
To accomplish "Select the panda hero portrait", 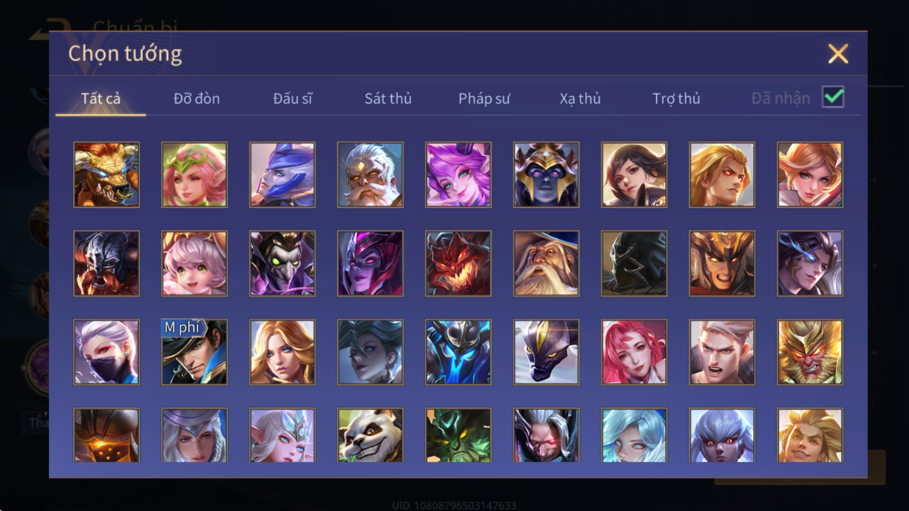I will click(370, 436).
